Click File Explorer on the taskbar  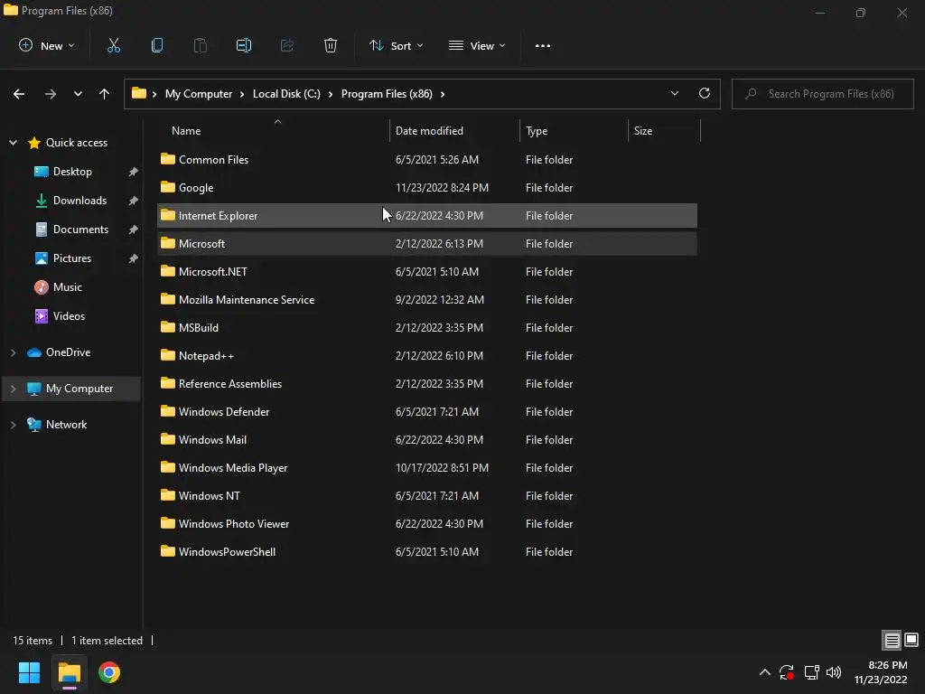tap(69, 672)
